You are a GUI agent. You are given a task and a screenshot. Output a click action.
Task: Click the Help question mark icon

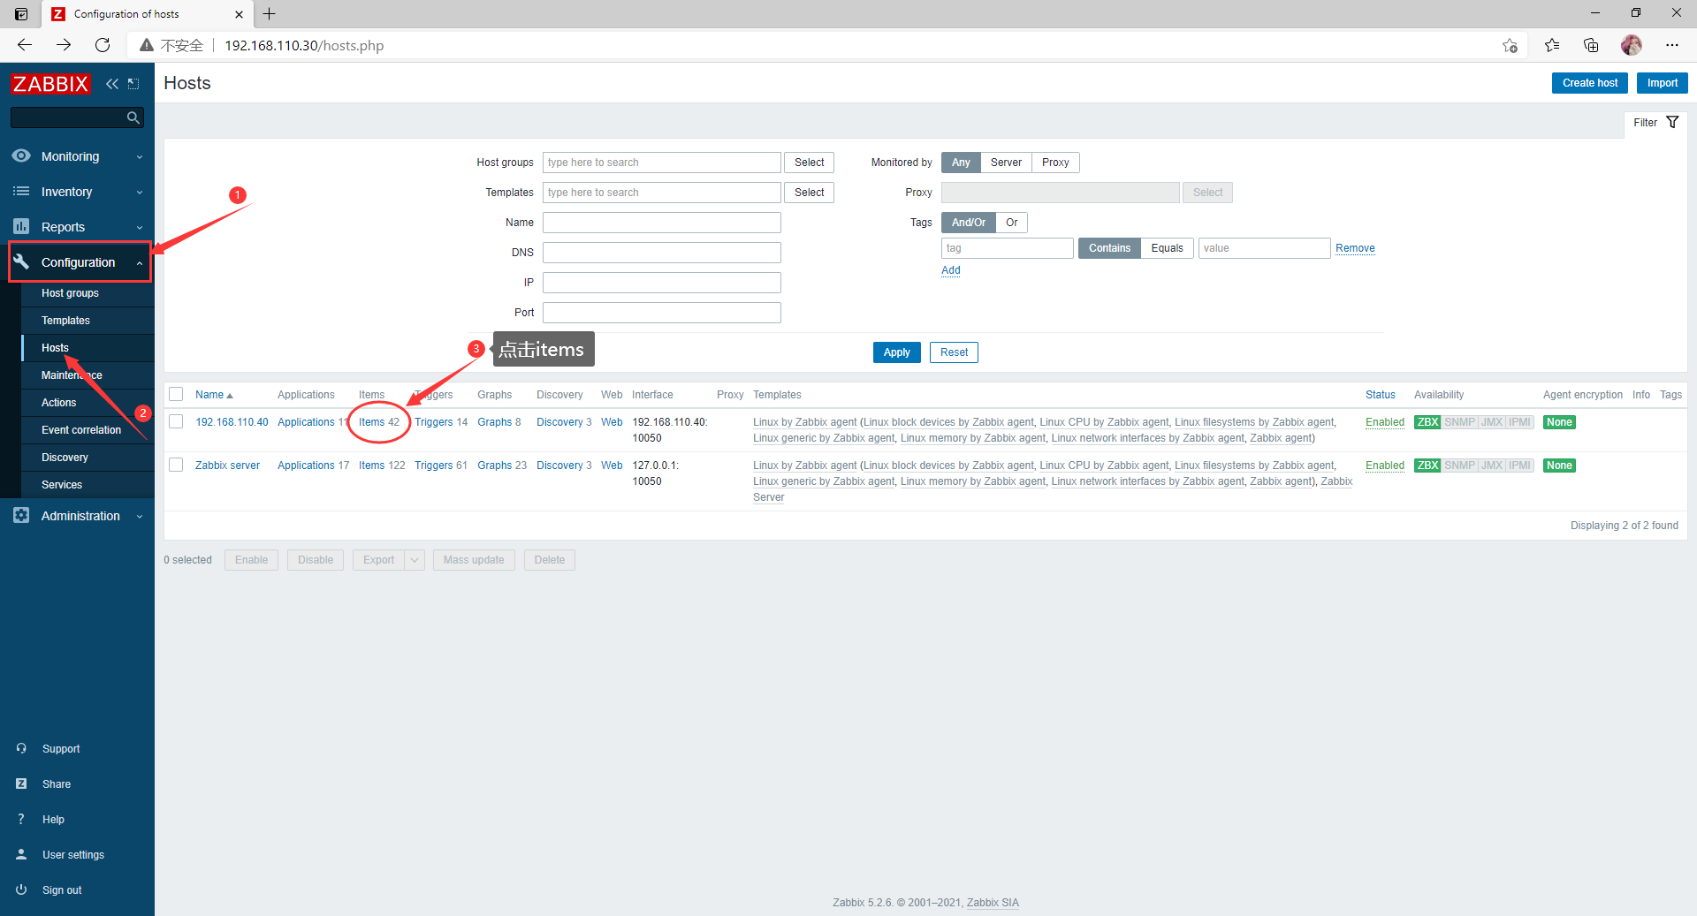21,819
